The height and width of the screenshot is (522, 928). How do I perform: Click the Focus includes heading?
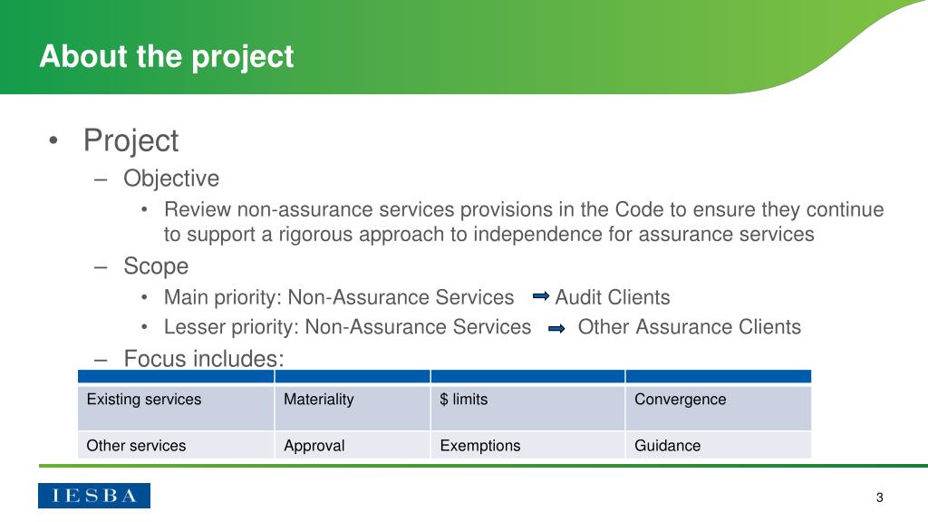pos(204,359)
